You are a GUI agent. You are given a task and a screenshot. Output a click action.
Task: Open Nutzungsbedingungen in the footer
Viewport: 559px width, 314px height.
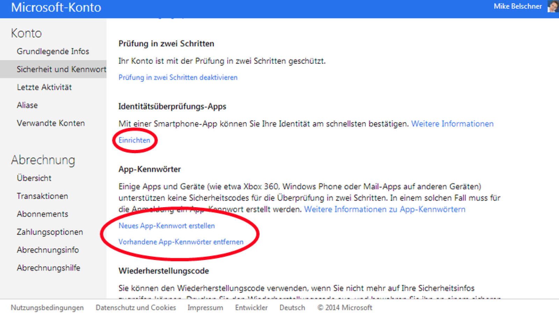point(47,308)
